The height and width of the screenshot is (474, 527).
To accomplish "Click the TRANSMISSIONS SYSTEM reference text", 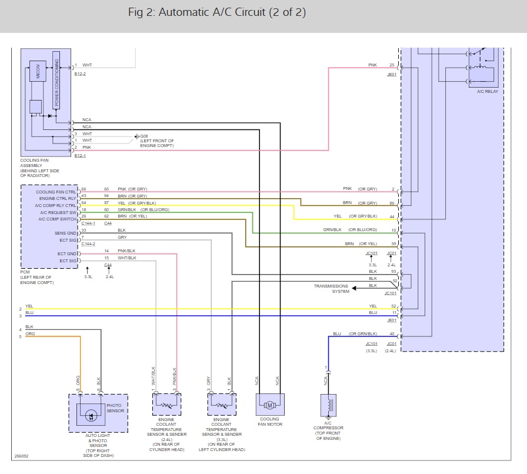I will [331, 289].
